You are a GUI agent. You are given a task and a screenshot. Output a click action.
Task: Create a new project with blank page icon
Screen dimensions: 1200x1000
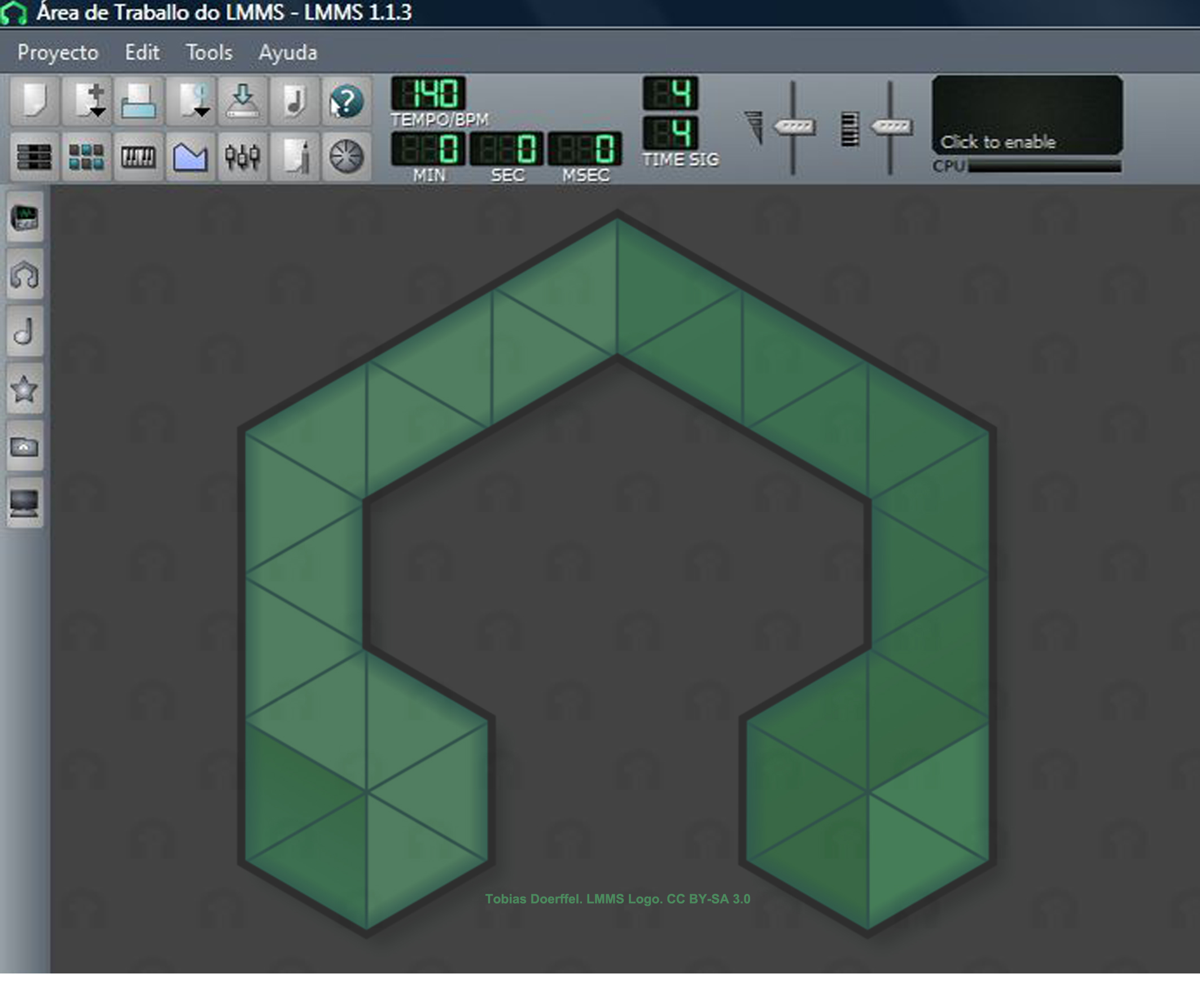(34, 101)
